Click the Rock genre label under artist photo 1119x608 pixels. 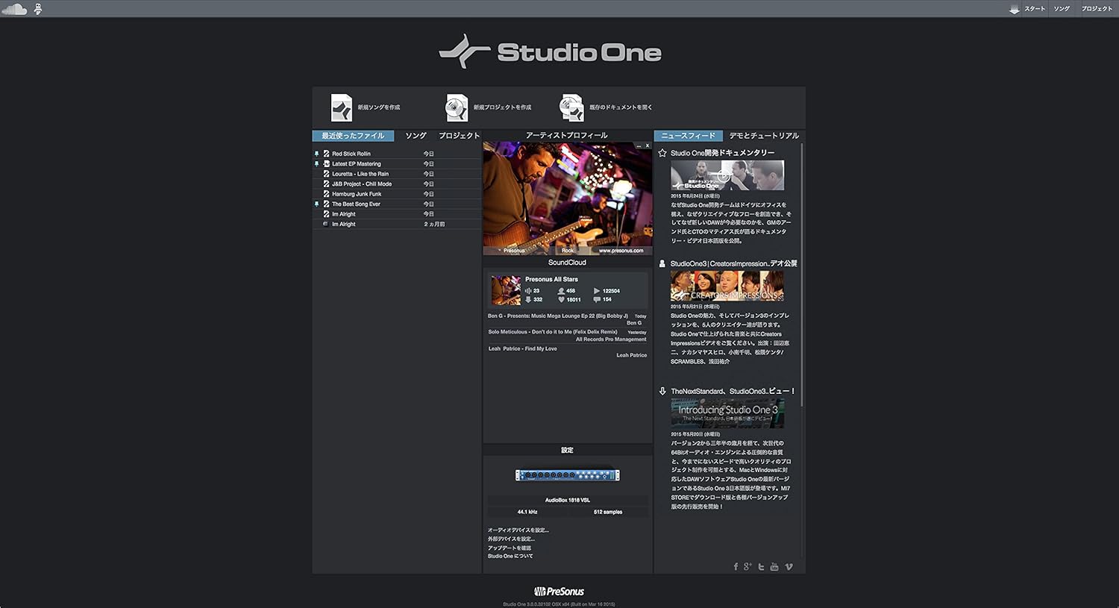568,251
